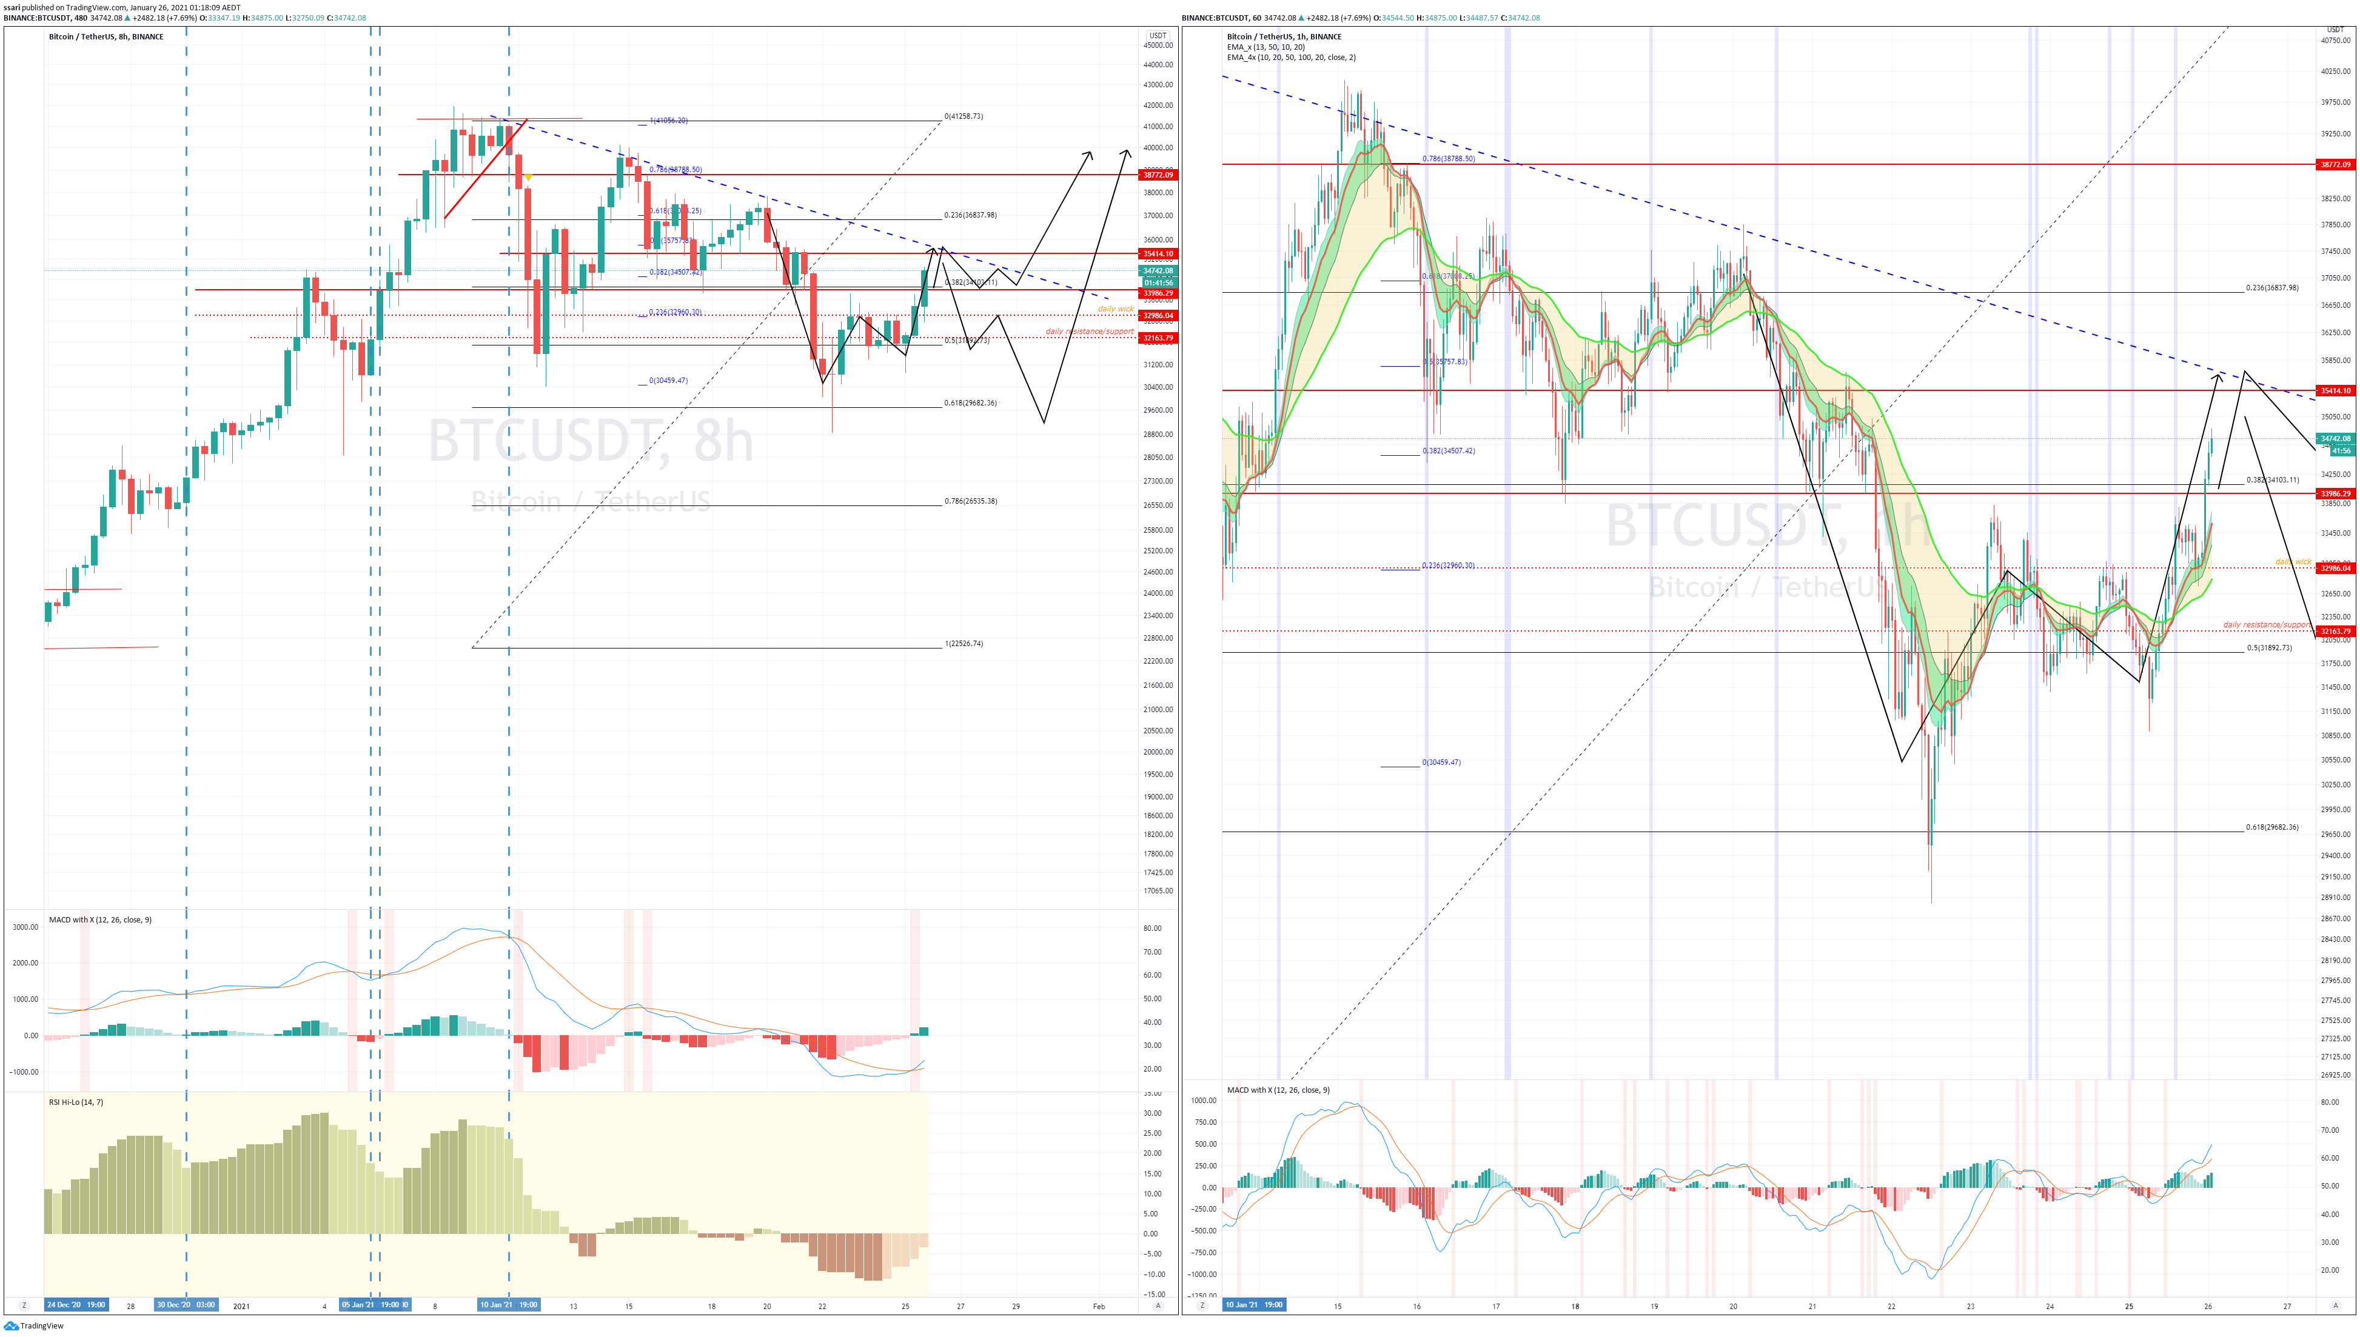The image size is (2360, 1337).
Task: Click the MACD with X legend on the 1h chart
Action: 1278,1090
